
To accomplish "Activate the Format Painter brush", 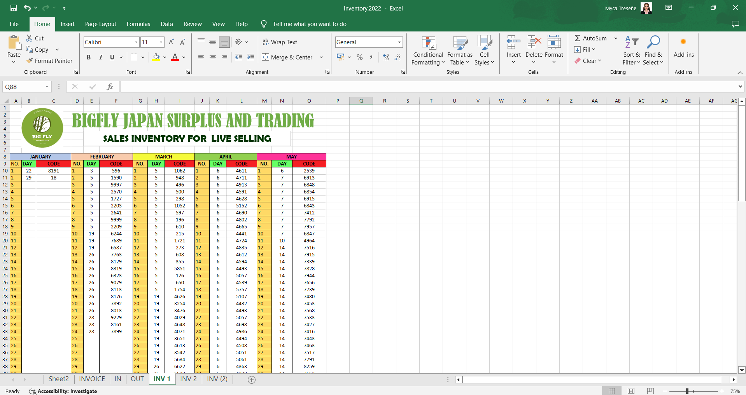I will tap(49, 61).
